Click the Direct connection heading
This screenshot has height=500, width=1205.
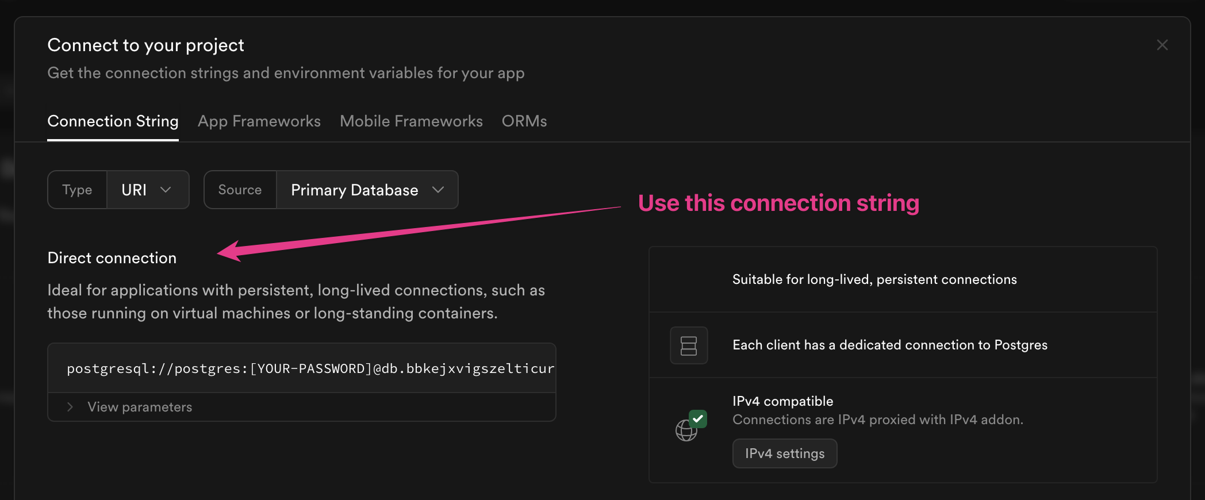pyautogui.click(x=112, y=258)
